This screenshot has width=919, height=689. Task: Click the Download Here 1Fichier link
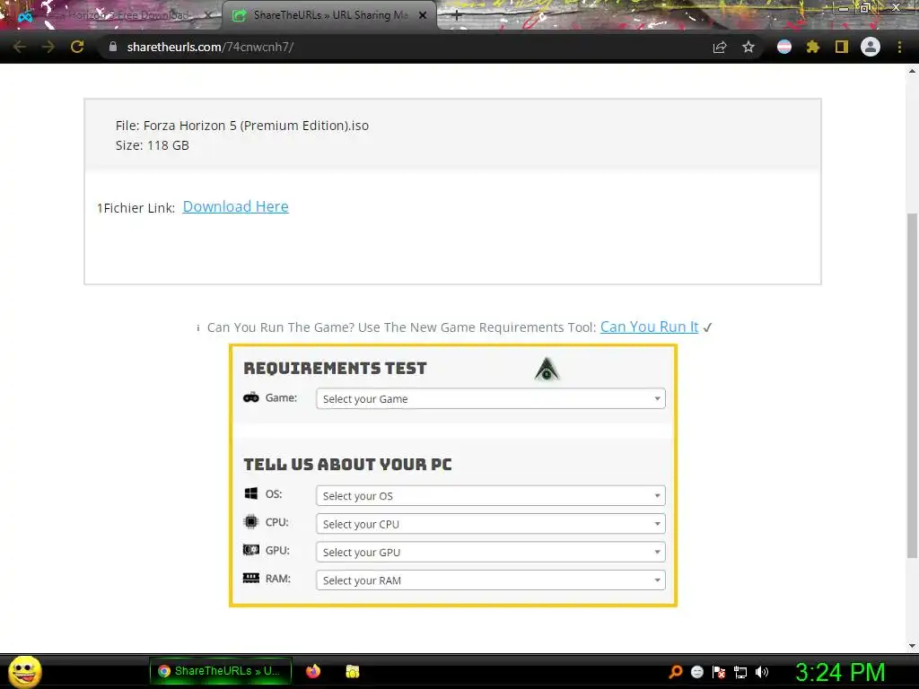[236, 207]
